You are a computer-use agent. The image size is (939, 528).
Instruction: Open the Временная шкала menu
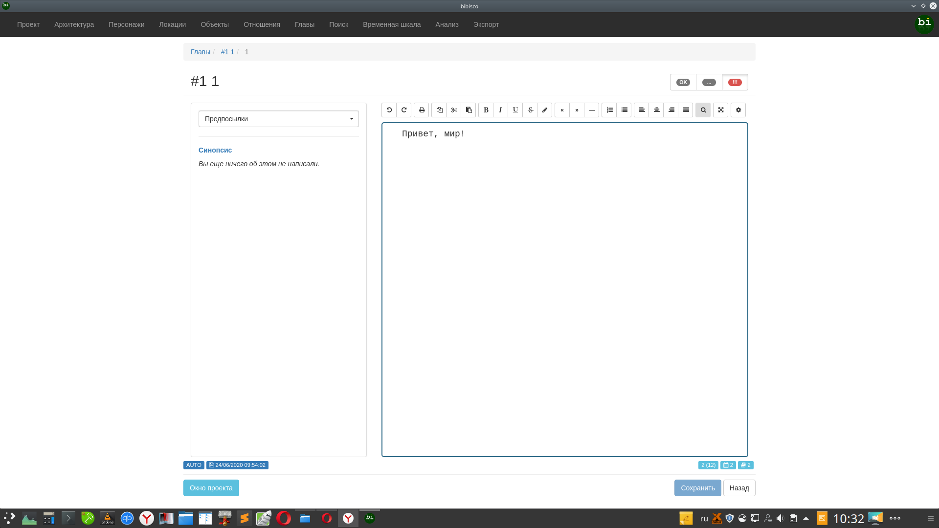pos(392,24)
